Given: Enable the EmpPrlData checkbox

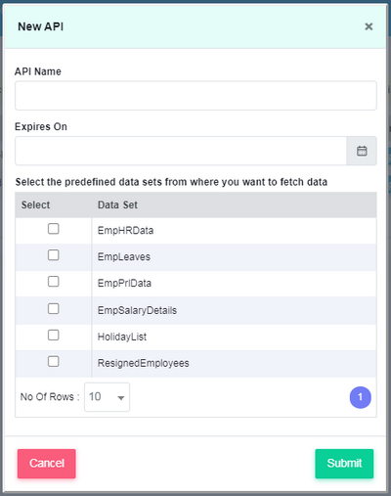Looking at the screenshot, I should pyautogui.click(x=54, y=282).
